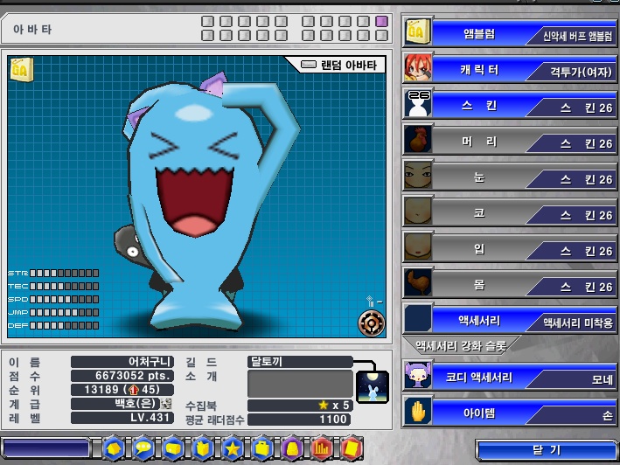620x465 pixels.
Task: Click the small zoom figure icon above rotate control
Action: point(370,301)
